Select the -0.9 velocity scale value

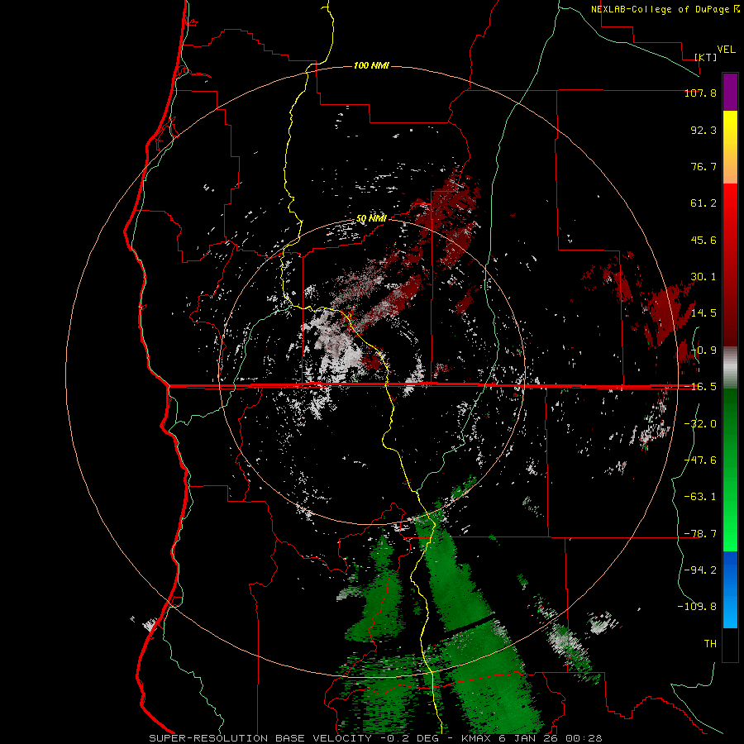pos(703,351)
